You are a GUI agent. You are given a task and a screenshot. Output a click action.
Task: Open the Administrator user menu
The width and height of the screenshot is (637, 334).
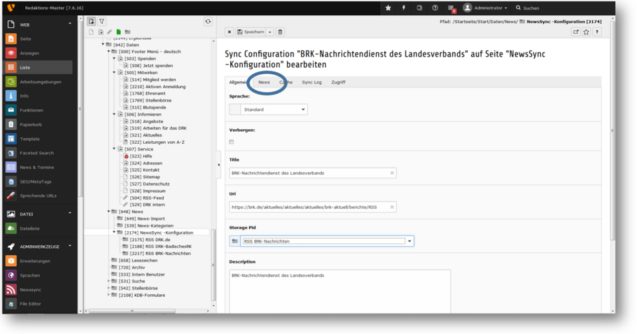coord(485,8)
